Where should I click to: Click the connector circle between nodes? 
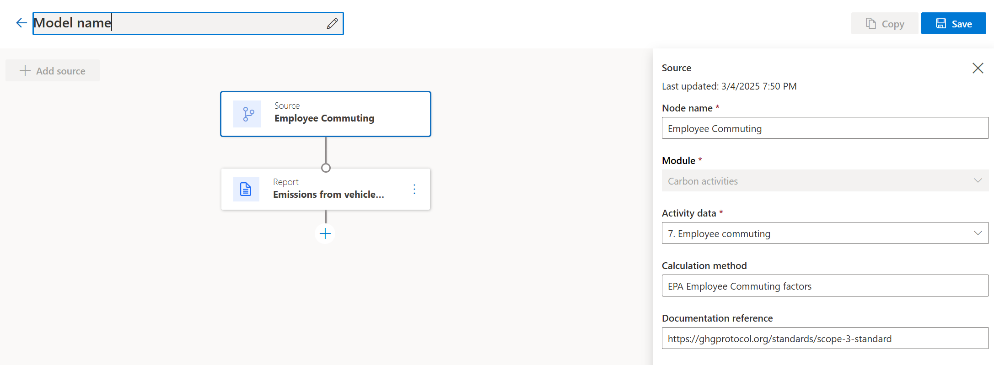pos(326,168)
